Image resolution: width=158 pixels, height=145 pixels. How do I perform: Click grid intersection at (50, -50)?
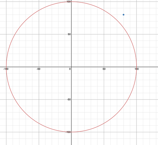[x=104, y=99]
